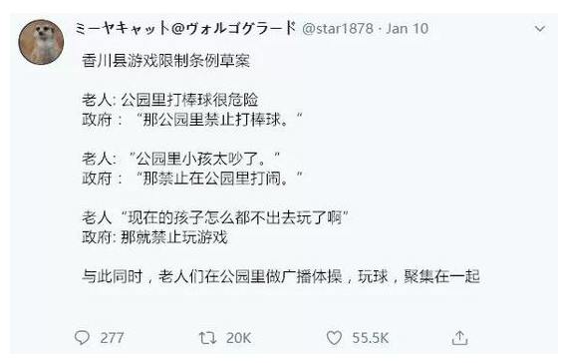563x363 pixels.
Task: Retweet using the retweet arrows icon
Action: tap(207, 338)
